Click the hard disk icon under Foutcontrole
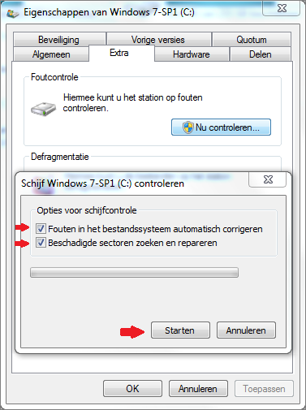The image size is (306, 410). [43, 109]
